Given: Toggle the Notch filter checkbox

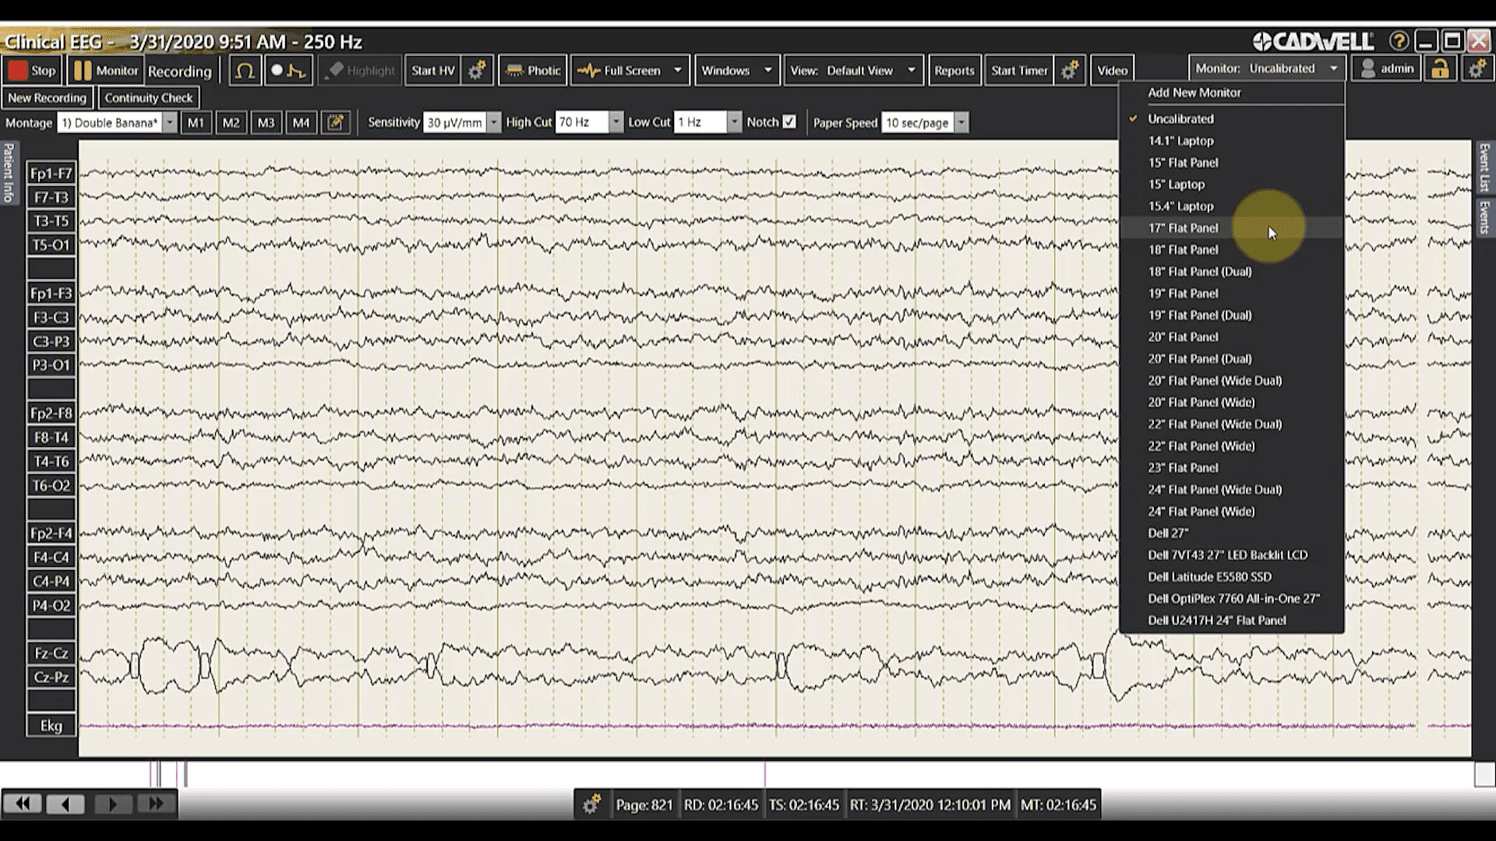Looking at the screenshot, I should 790,121.
